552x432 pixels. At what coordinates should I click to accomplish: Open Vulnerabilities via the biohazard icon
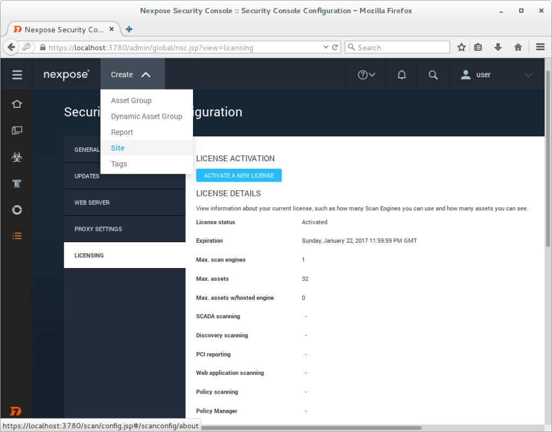16,156
